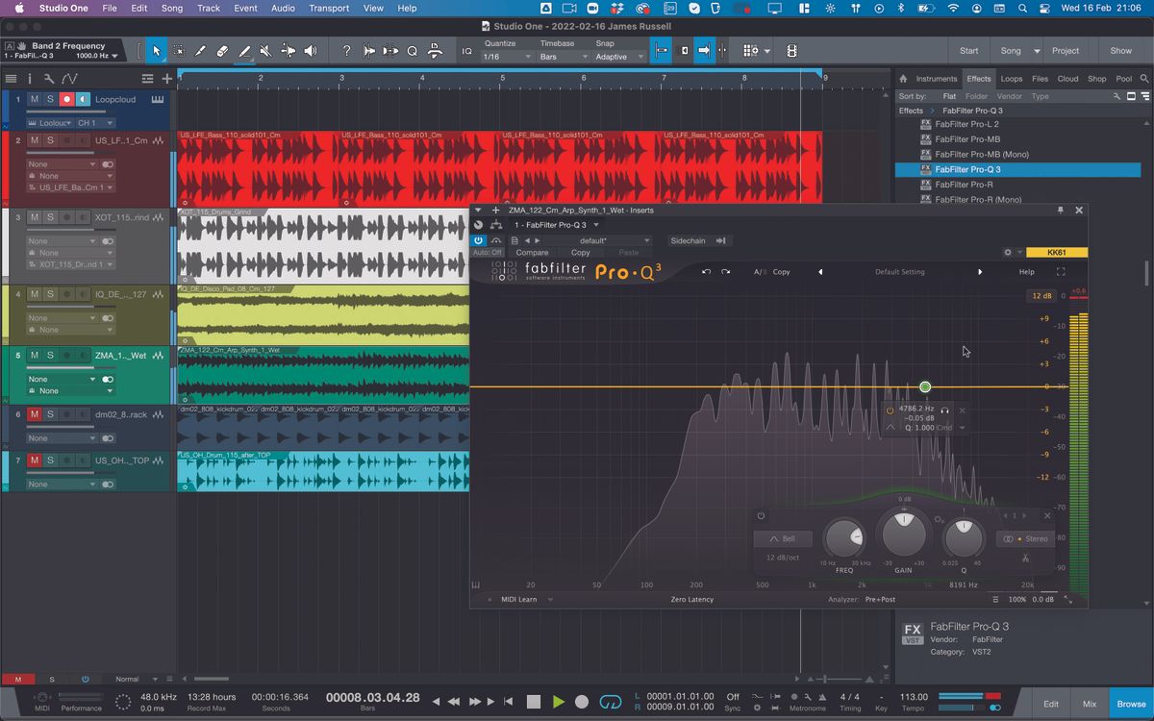Toggle Pro-Q 3 plugin power bypass

click(x=478, y=240)
